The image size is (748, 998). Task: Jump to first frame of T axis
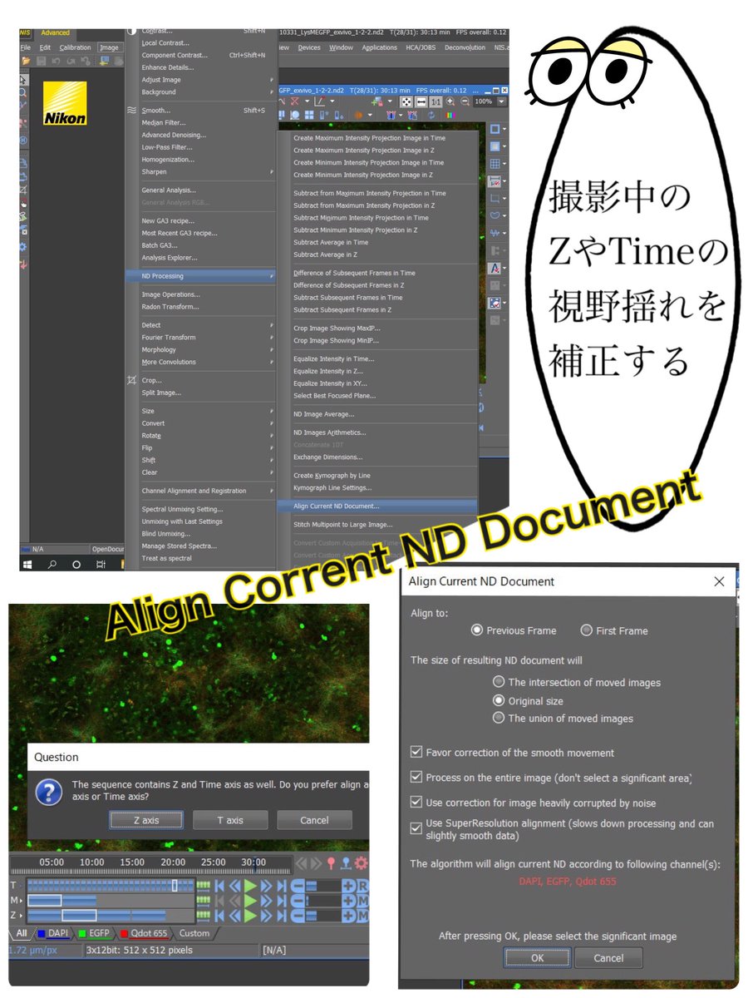pyautogui.click(x=219, y=886)
